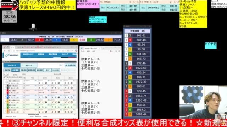The image size is (227, 127).
Task: Click the keirin site logo in header
Action: point(12,55)
